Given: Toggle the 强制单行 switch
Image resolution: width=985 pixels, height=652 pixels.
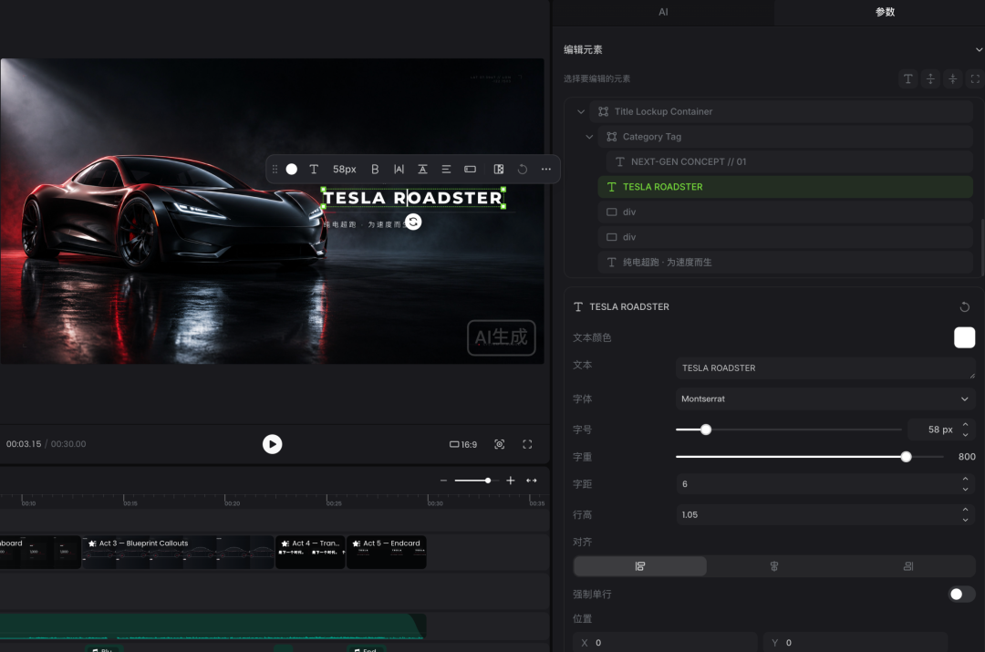Looking at the screenshot, I should (x=962, y=595).
